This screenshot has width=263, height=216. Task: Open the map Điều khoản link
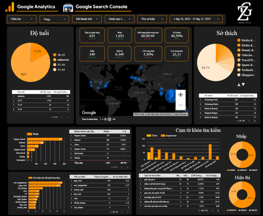(x=180, y=114)
